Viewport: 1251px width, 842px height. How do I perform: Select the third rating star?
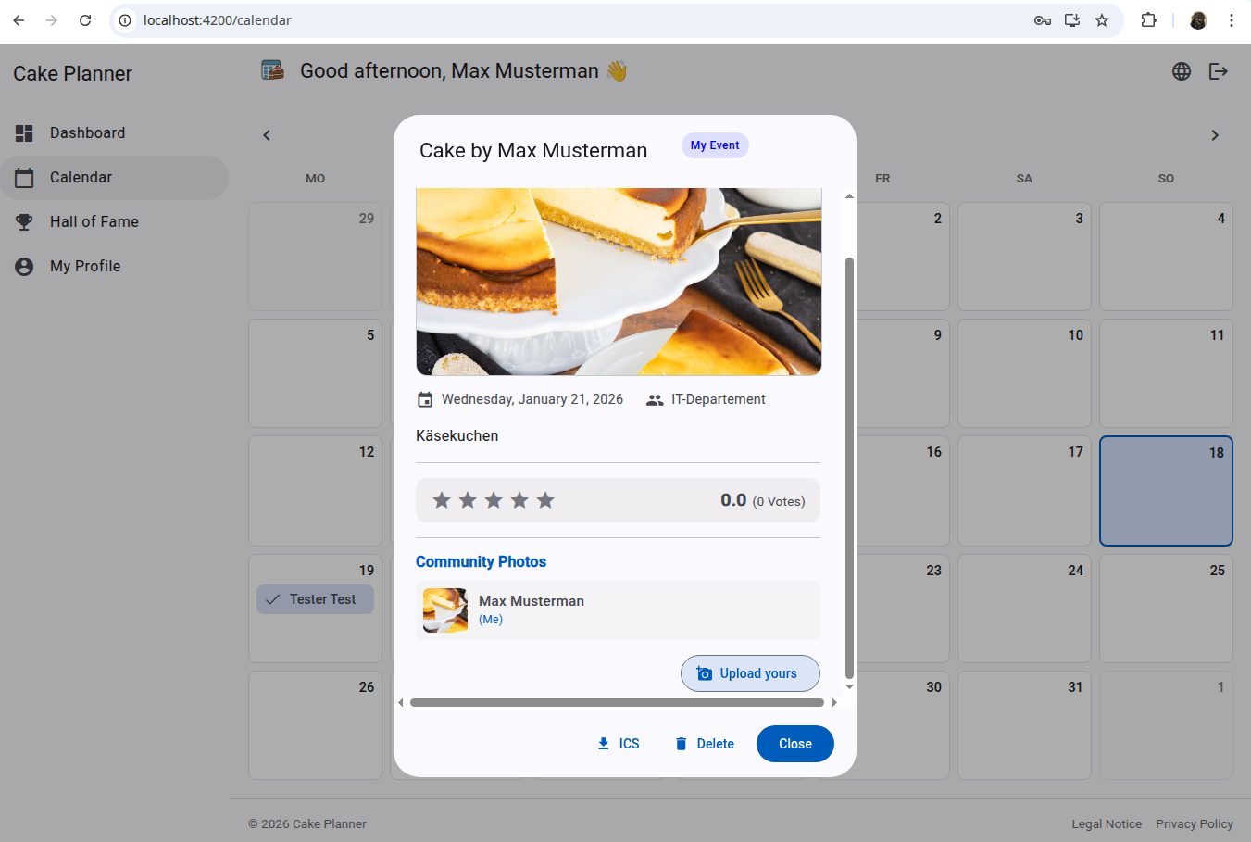494,500
